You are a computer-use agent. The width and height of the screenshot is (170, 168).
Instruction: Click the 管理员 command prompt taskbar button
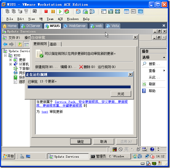click(x=110, y=157)
